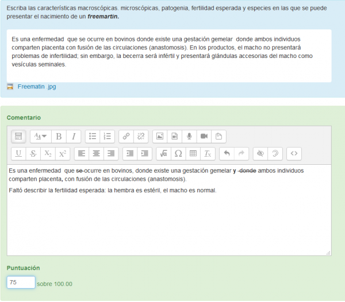
Task: Increase indent of the paragraph
Action: (x=145, y=153)
